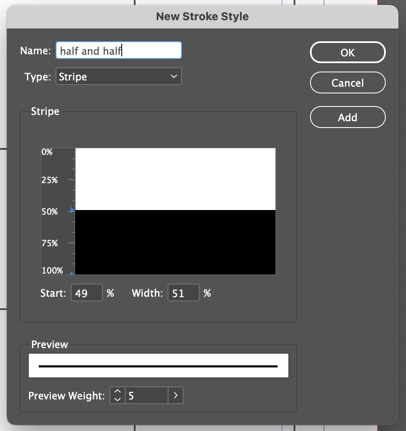Screen dimensions: 406x431
Task: Dismiss the dialog using Cancel
Action: (x=347, y=82)
